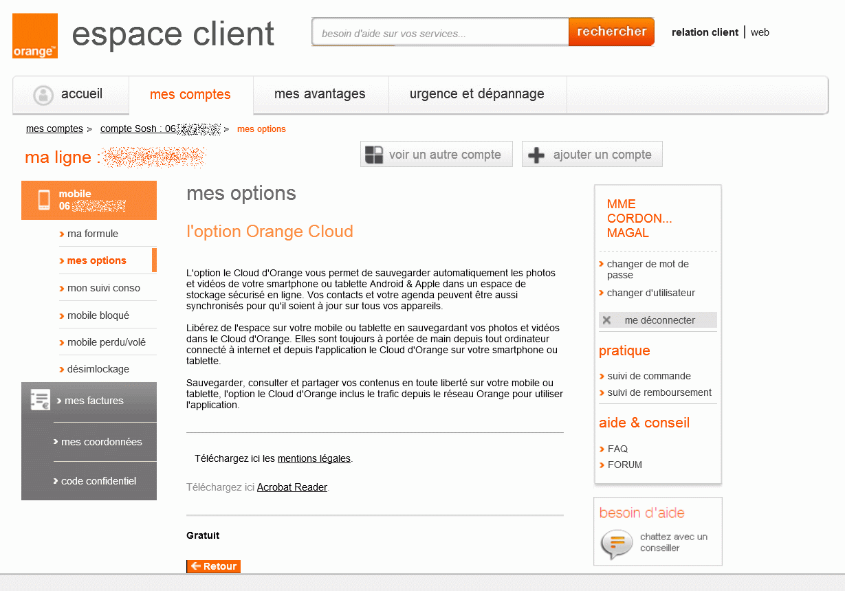This screenshot has width=845, height=591.
Task: Click the l'option Orange Cloud heading
Action: click(270, 231)
